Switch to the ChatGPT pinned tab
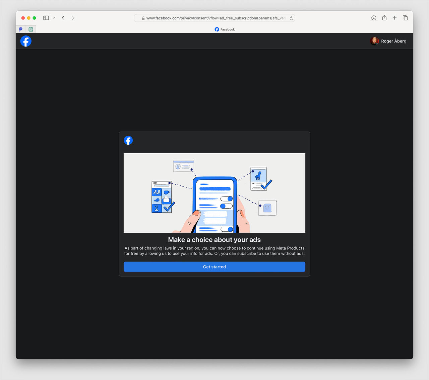 point(31,29)
